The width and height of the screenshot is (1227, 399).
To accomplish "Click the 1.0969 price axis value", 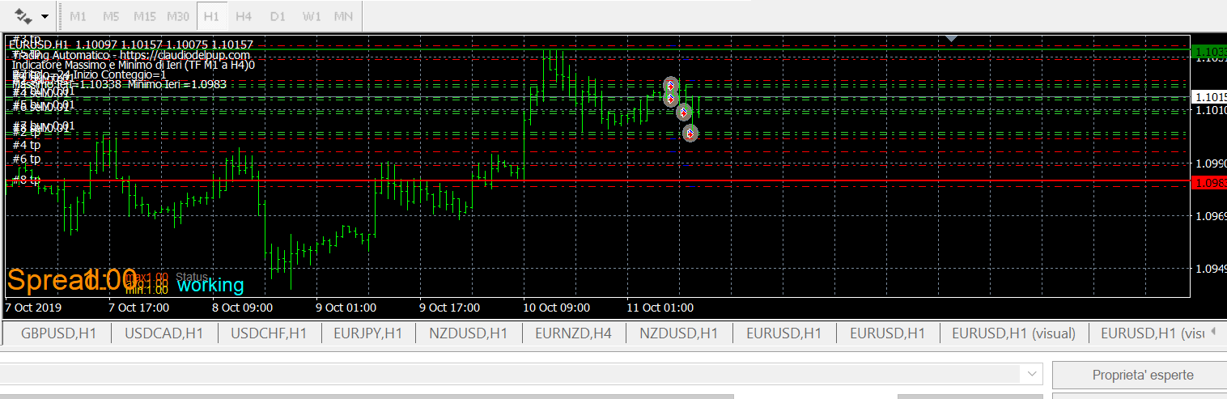I will coord(1210,216).
